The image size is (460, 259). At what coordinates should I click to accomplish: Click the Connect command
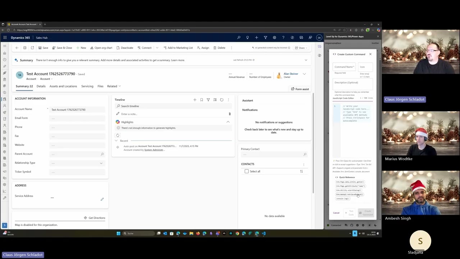tap(144, 48)
